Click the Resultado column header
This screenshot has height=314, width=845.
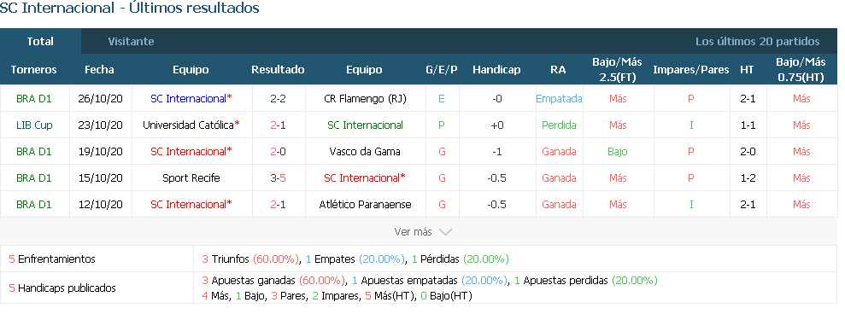[278, 69]
